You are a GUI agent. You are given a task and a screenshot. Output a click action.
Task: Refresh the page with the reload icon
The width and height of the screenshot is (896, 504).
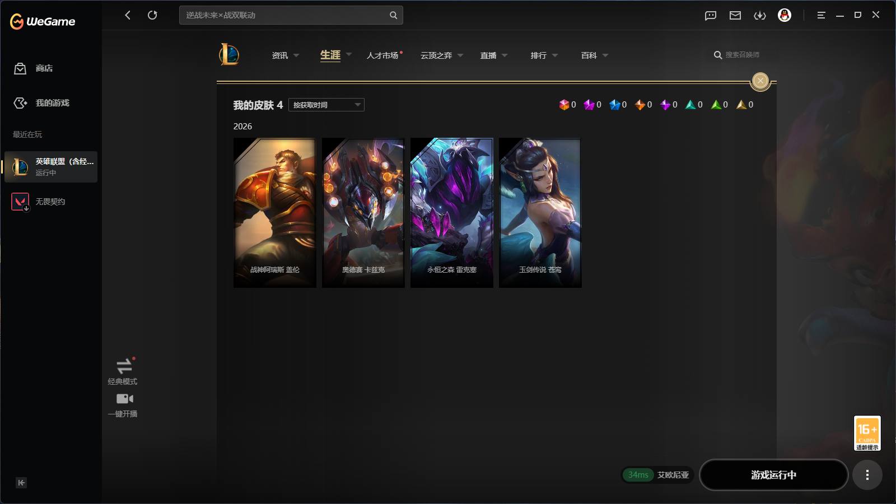152,15
